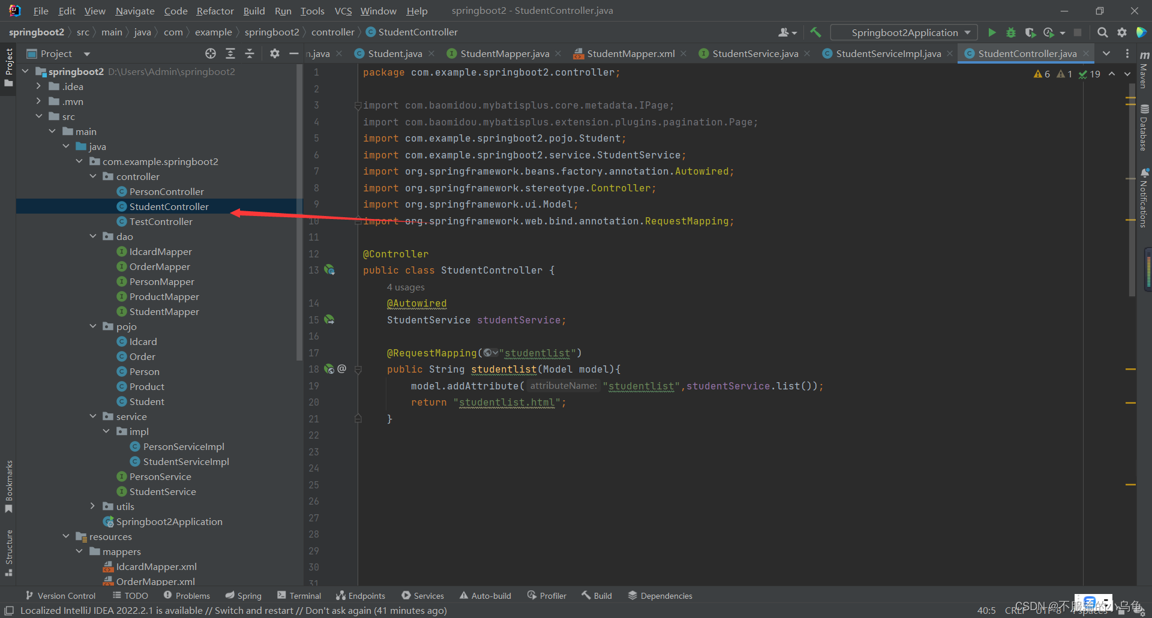1152x618 pixels.
Task: Click the Select Opened File target icon
Action: [x=211, y=53]
